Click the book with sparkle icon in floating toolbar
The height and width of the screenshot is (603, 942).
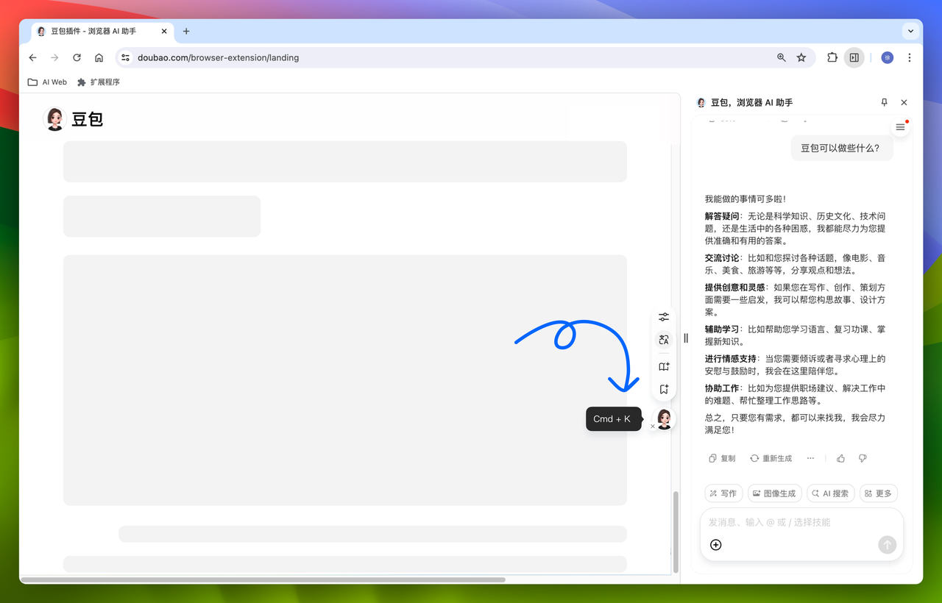point(664,366)
